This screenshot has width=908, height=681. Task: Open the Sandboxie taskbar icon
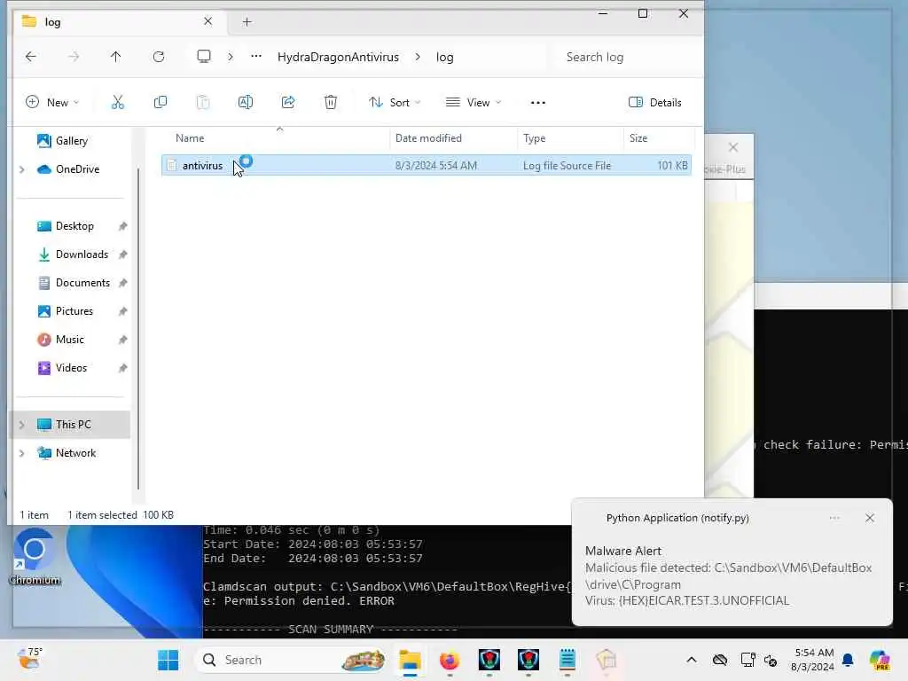point(607,660)
